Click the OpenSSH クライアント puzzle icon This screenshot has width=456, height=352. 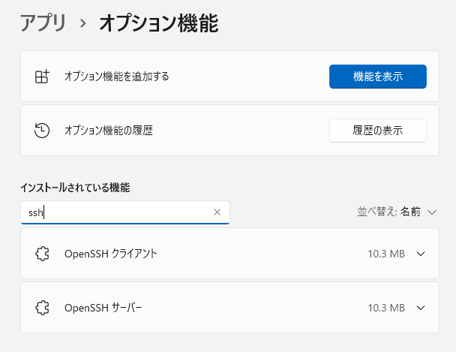point(43,254)
